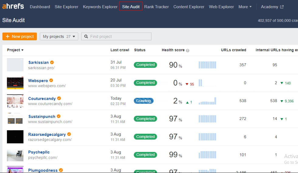The height and width of the screenshot is (173, 298).
Task: Sort by the Project column header
Action: [x=15, y=50]
